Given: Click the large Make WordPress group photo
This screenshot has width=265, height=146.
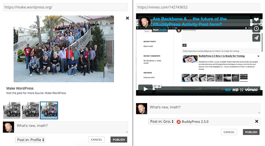Looking at the screenshot, I should point(64,49).
